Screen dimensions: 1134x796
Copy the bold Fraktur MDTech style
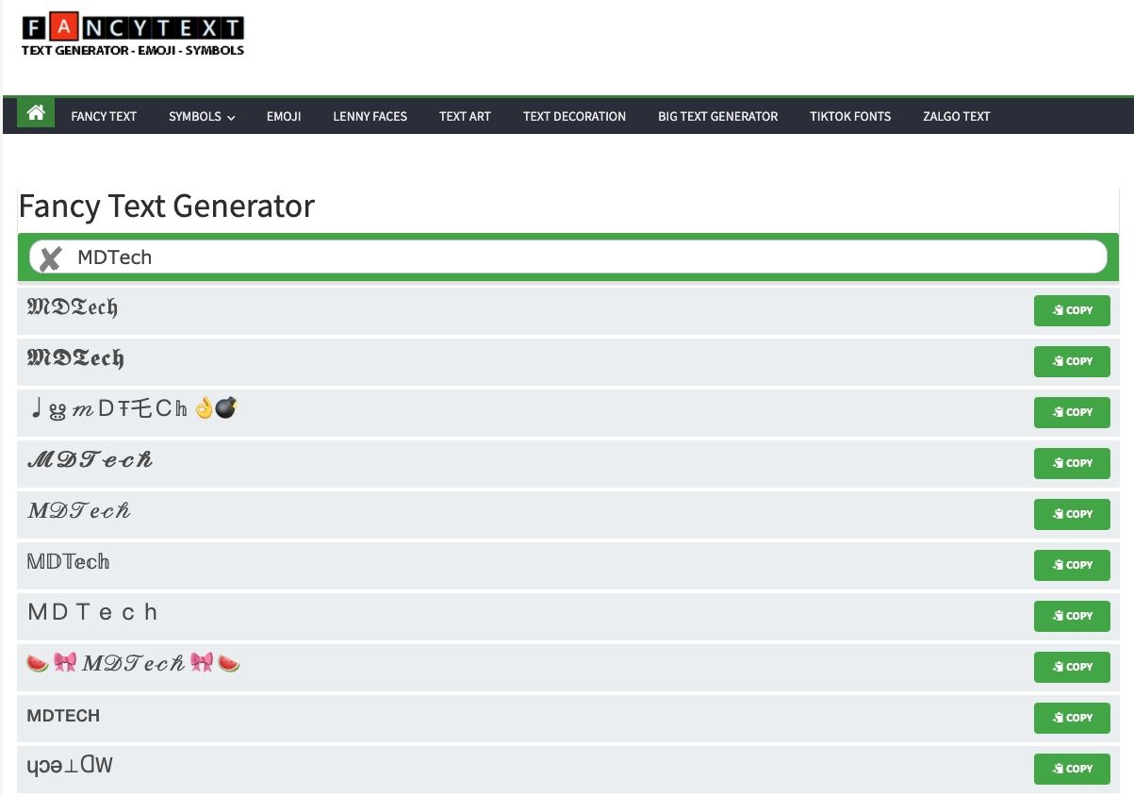pyautogui.click(x=1071, y=361)
